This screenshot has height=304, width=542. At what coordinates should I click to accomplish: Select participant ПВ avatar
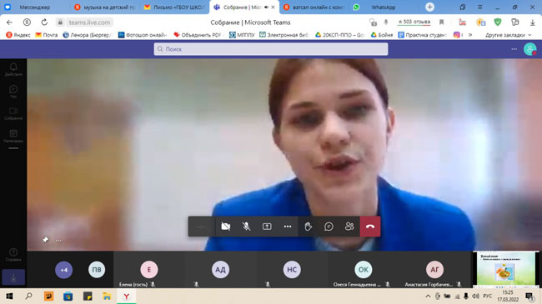tap(97, 270)
